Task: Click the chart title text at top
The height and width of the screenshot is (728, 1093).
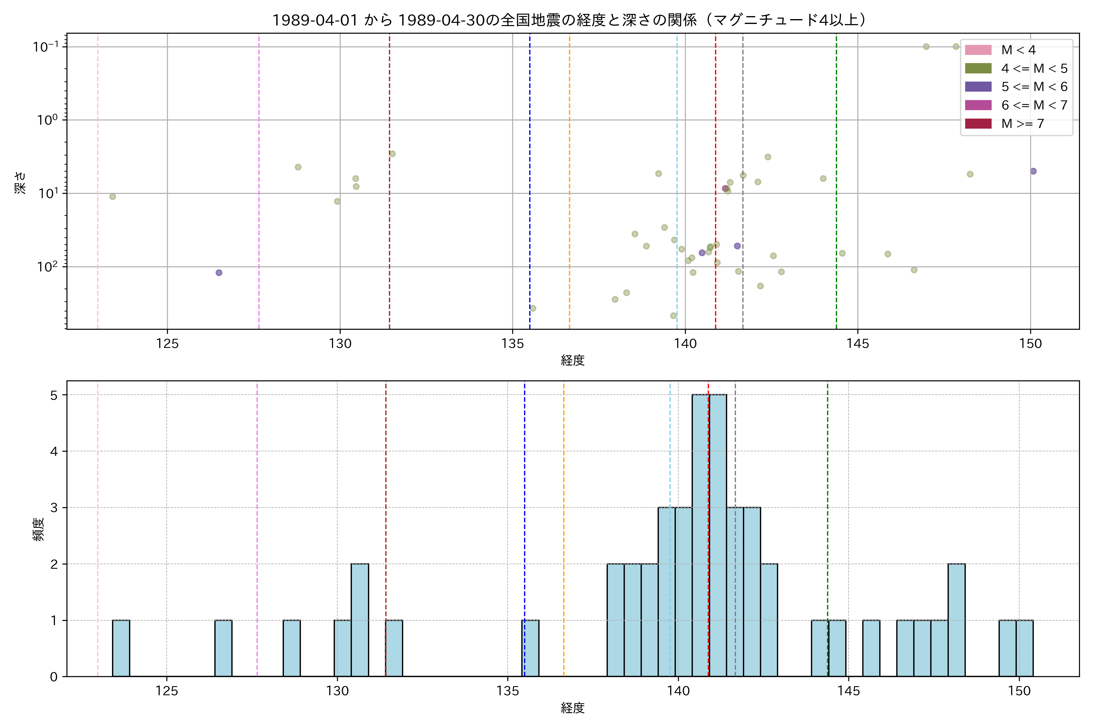Action: click(569, 20)
